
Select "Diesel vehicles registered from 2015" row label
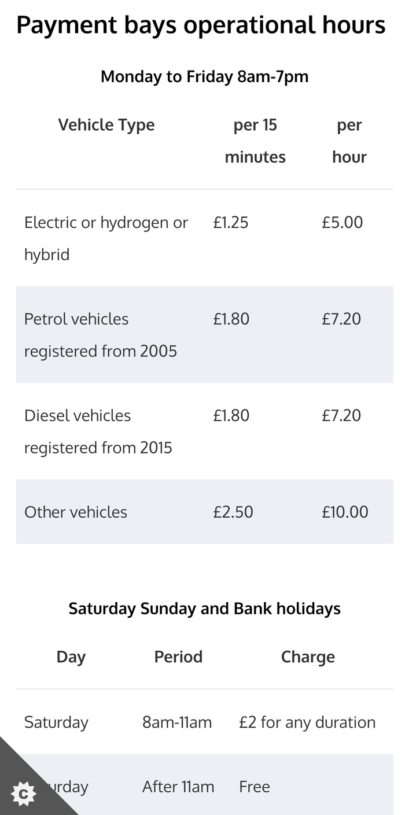[x=98, y=432]
